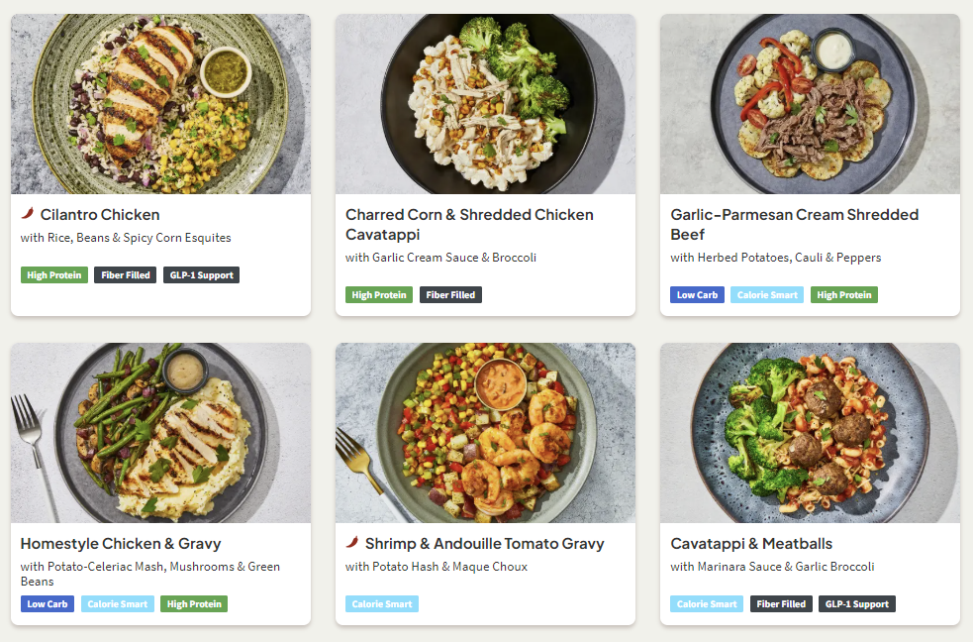The width and height of the screenshot is (973, 642).
Task: Click the Cavatappi & Meatballs meal photo
Action: 810,433
